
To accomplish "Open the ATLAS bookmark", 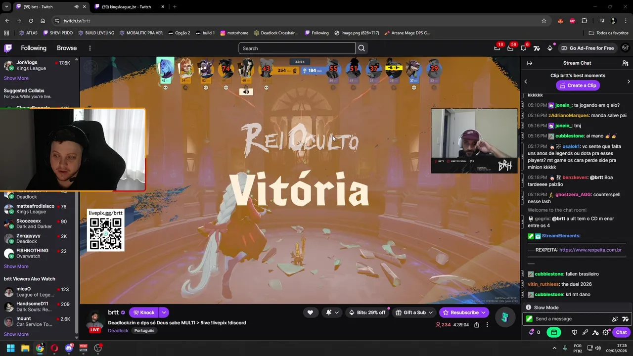I will [28, 33].
